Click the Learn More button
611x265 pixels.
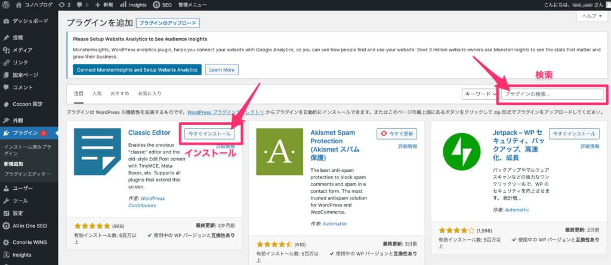222,70
